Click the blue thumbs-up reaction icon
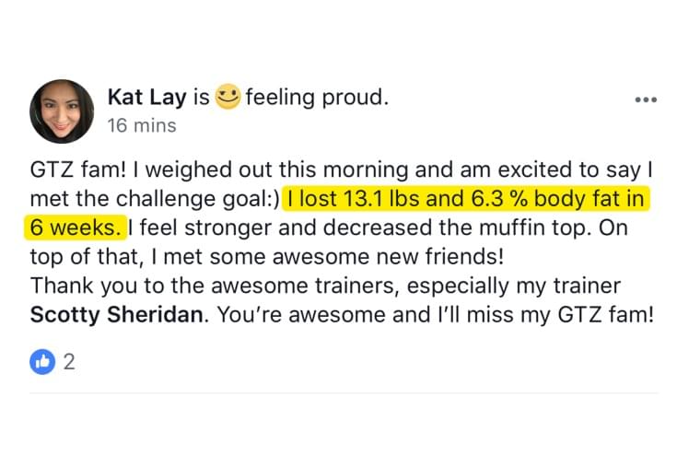Viewport: 689px width, 455px height. click(42, 361)
